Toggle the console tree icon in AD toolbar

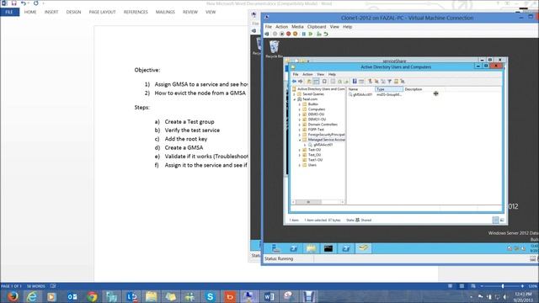316,82
